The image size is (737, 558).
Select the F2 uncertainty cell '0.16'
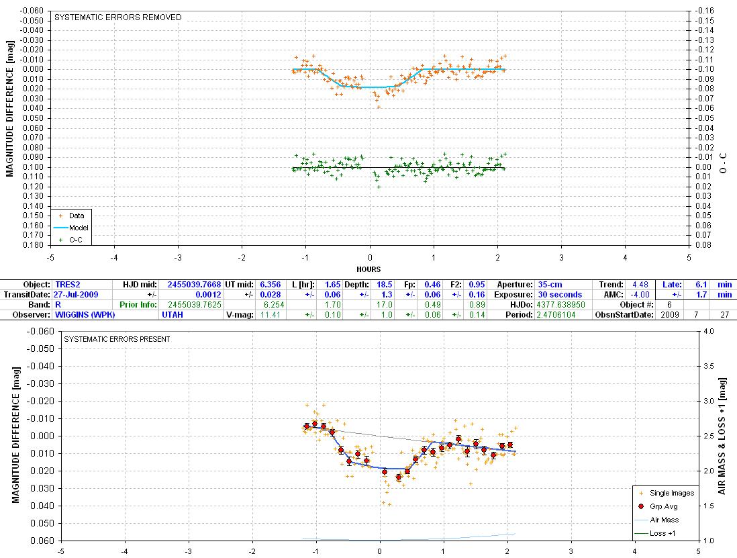pos(477,295)
